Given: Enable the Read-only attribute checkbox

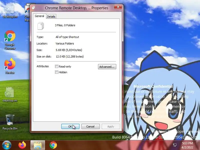Looking at the screenshot, I should tap(56, 66).
